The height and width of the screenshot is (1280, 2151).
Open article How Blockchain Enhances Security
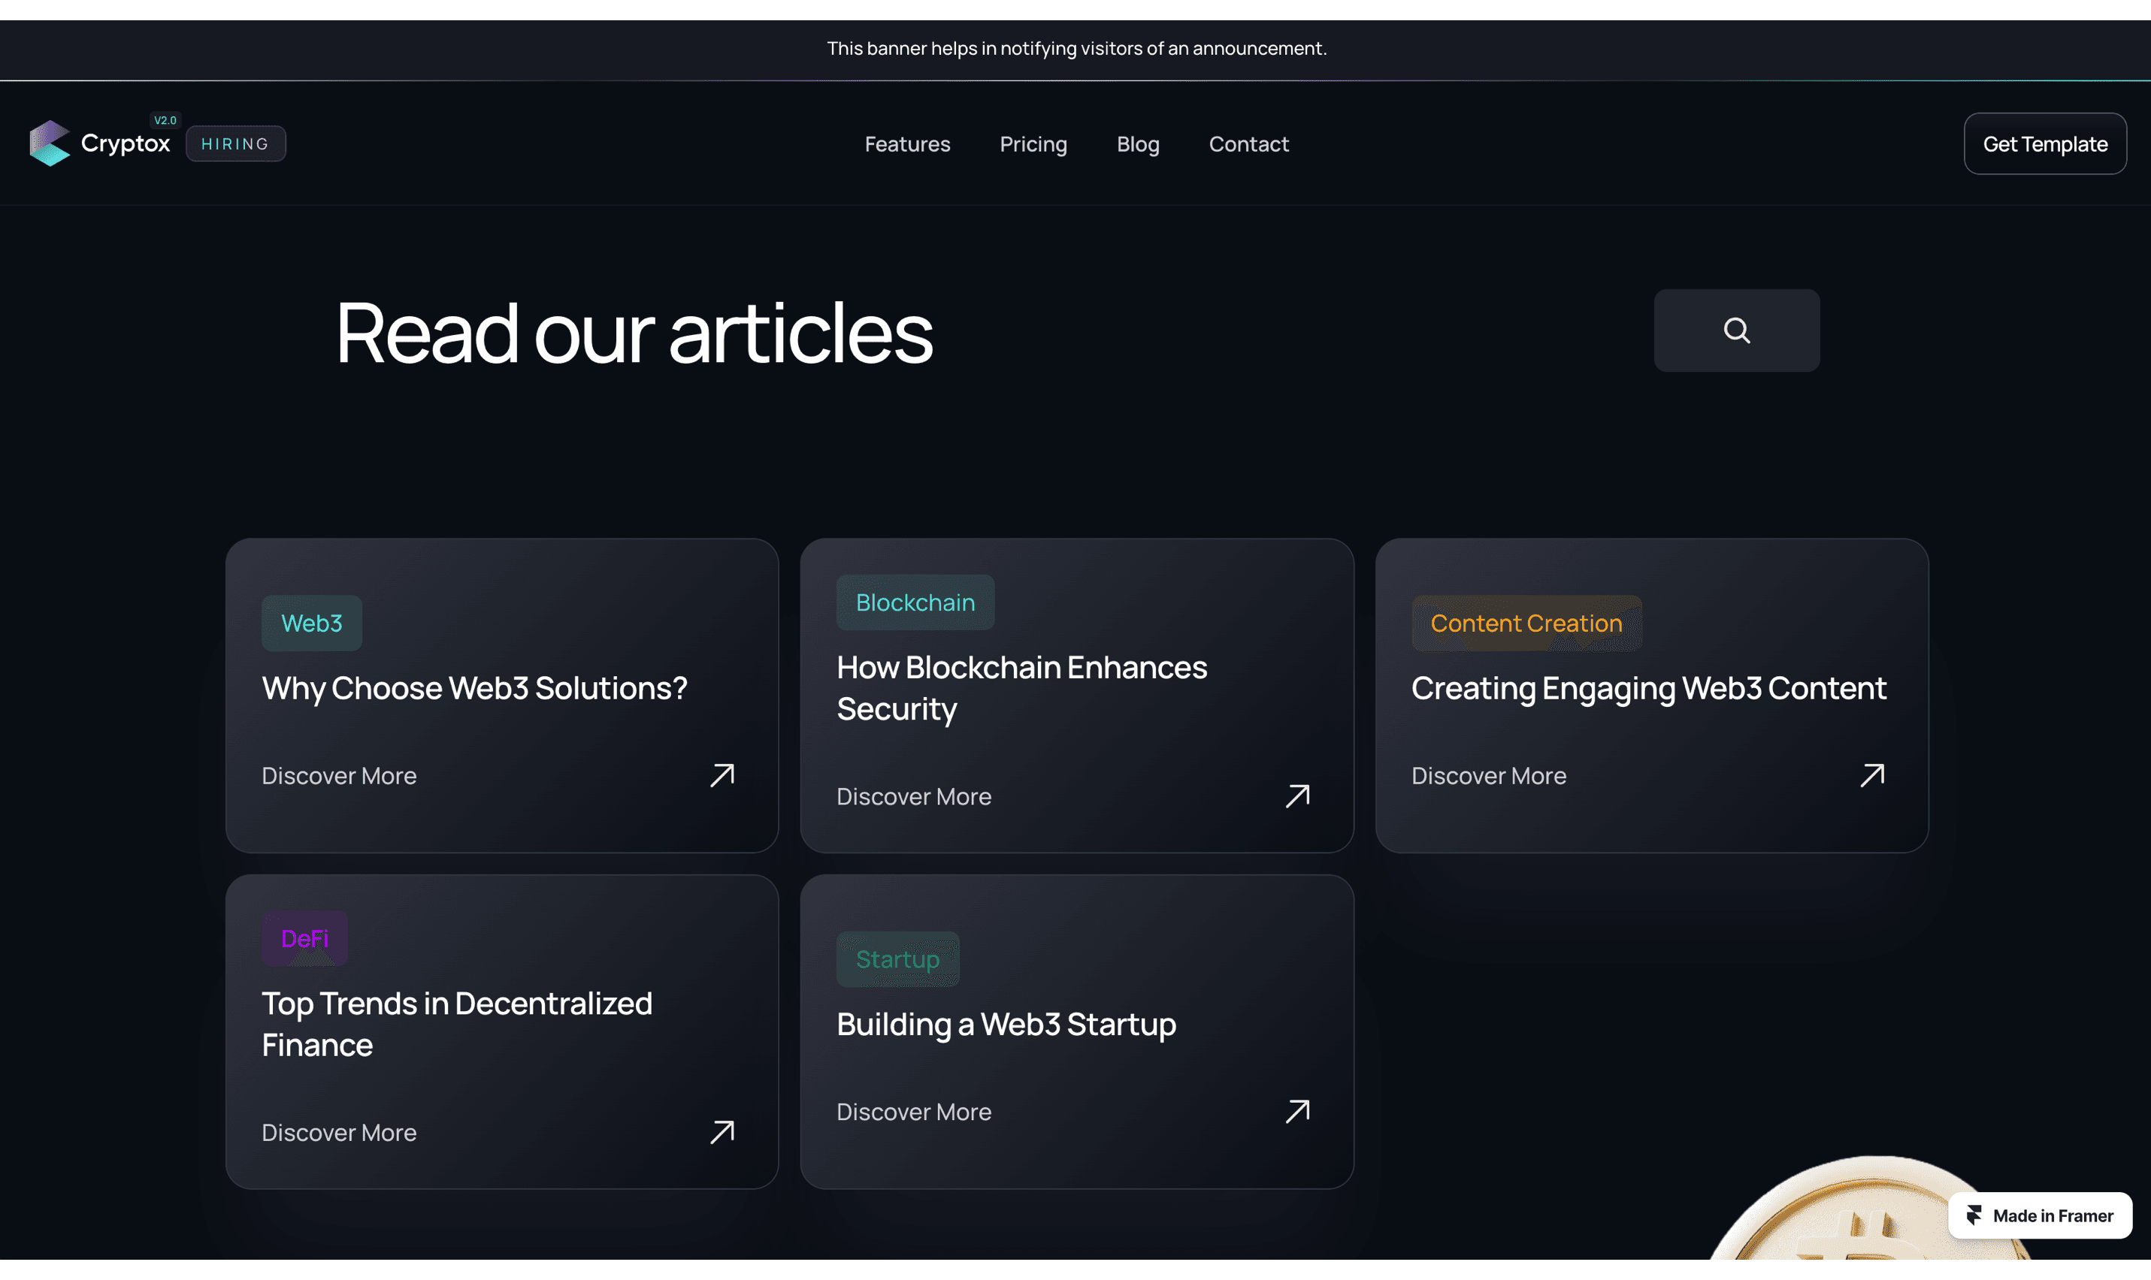(x=1021, y=687)
